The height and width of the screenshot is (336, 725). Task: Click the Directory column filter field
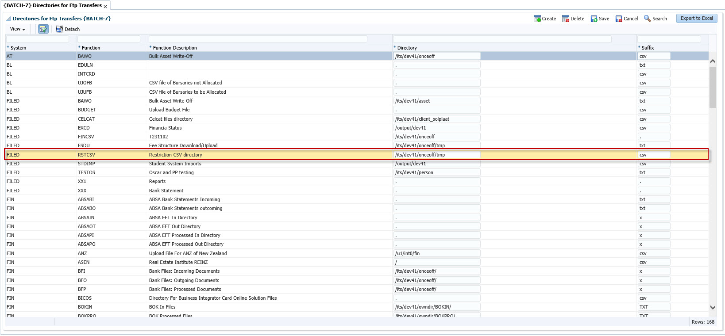pos(502,39)
